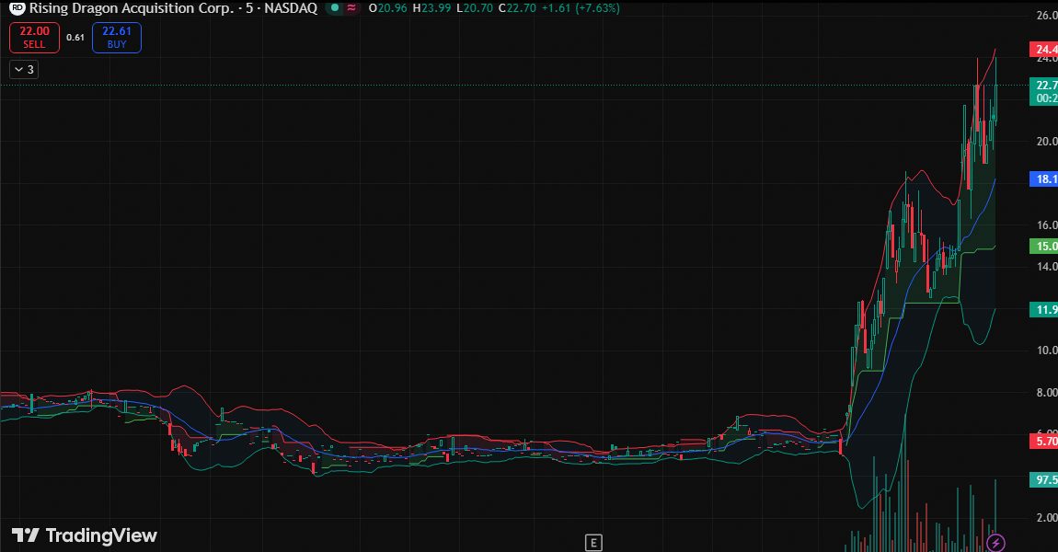Click the purple lightning bolt icon
1058x552 pixels.
(996, 542)
